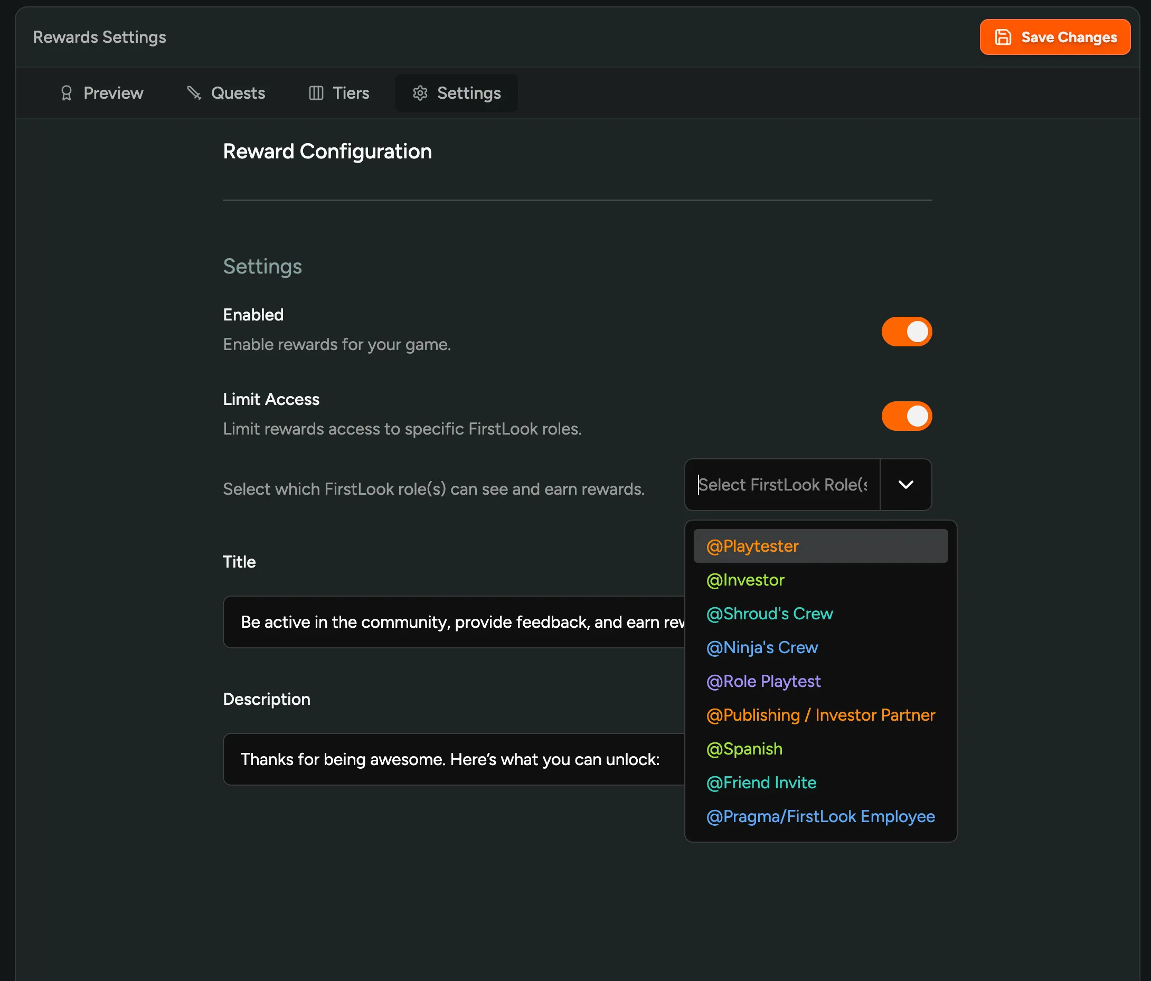This screenshot has width=1151, height=981.
Task: Click the floppy disk save icon
Action: point(1003,37)
